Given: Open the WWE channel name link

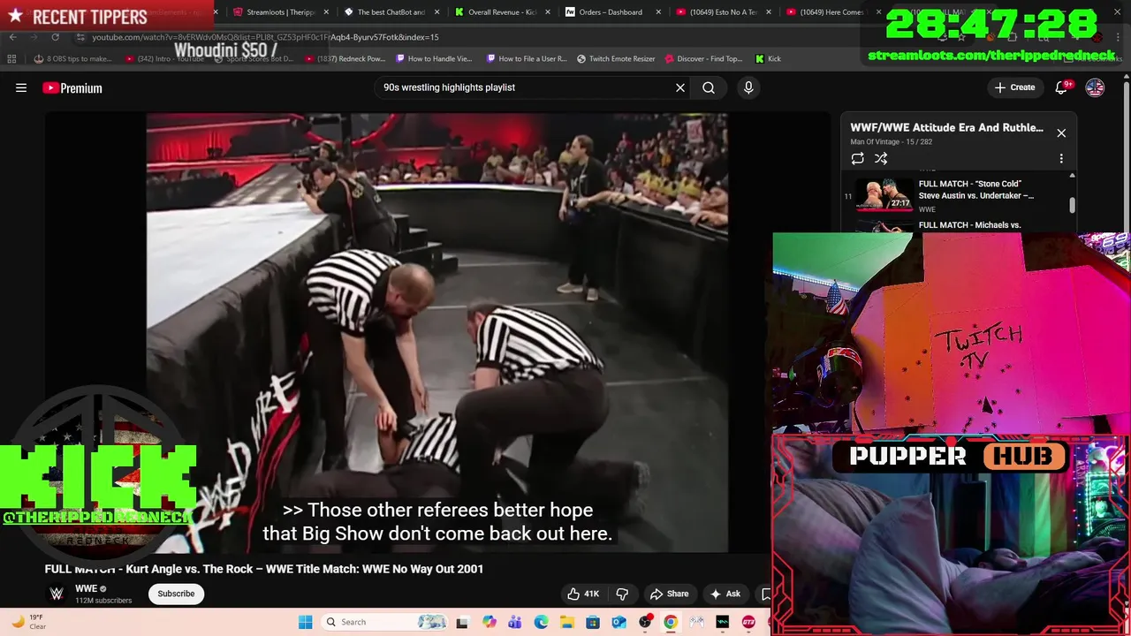Looking at the screenshot, I should [86, 588].
